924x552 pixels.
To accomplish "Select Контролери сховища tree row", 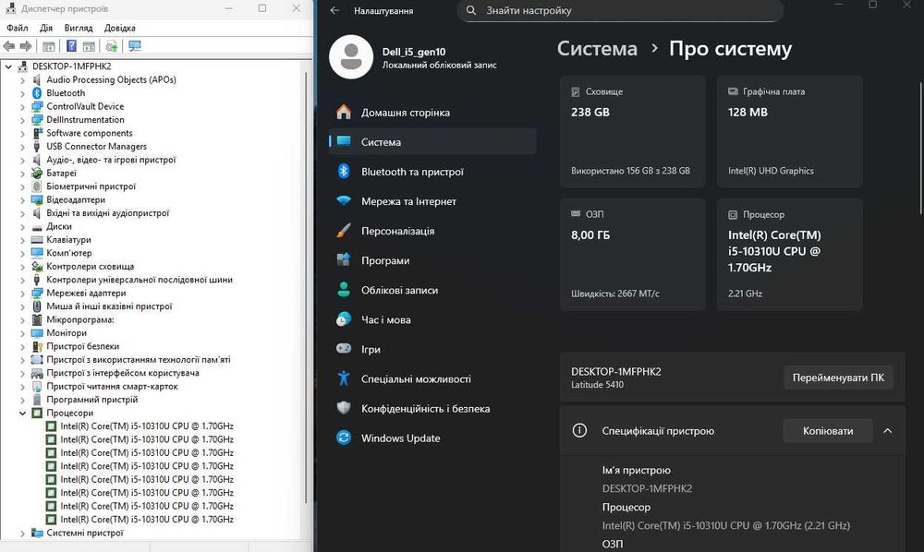I will tap(91, 267).
